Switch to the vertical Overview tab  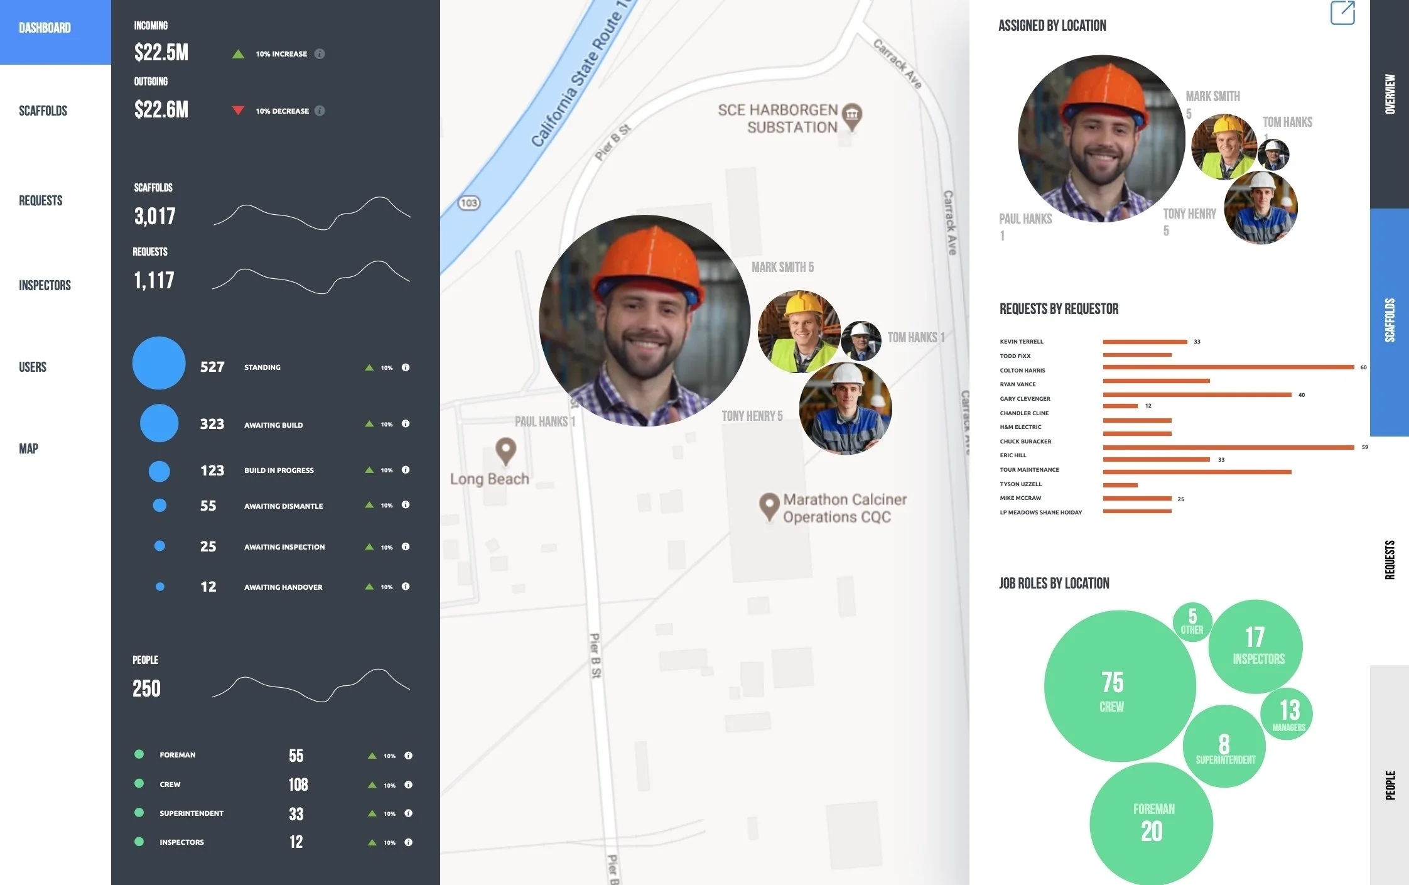pyautogui.click(x=1390, y=94)
